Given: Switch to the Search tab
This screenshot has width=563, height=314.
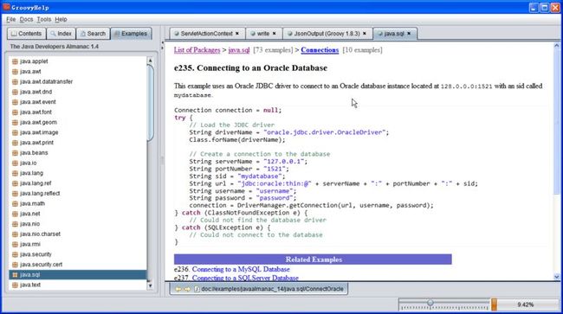Looking at the screenshot, I should (93, 34).
